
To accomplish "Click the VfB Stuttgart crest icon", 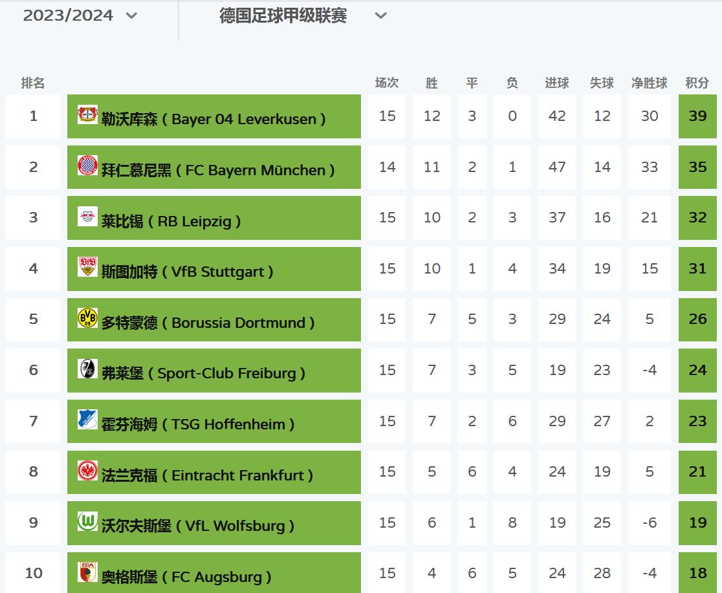I will coord(87,267).
